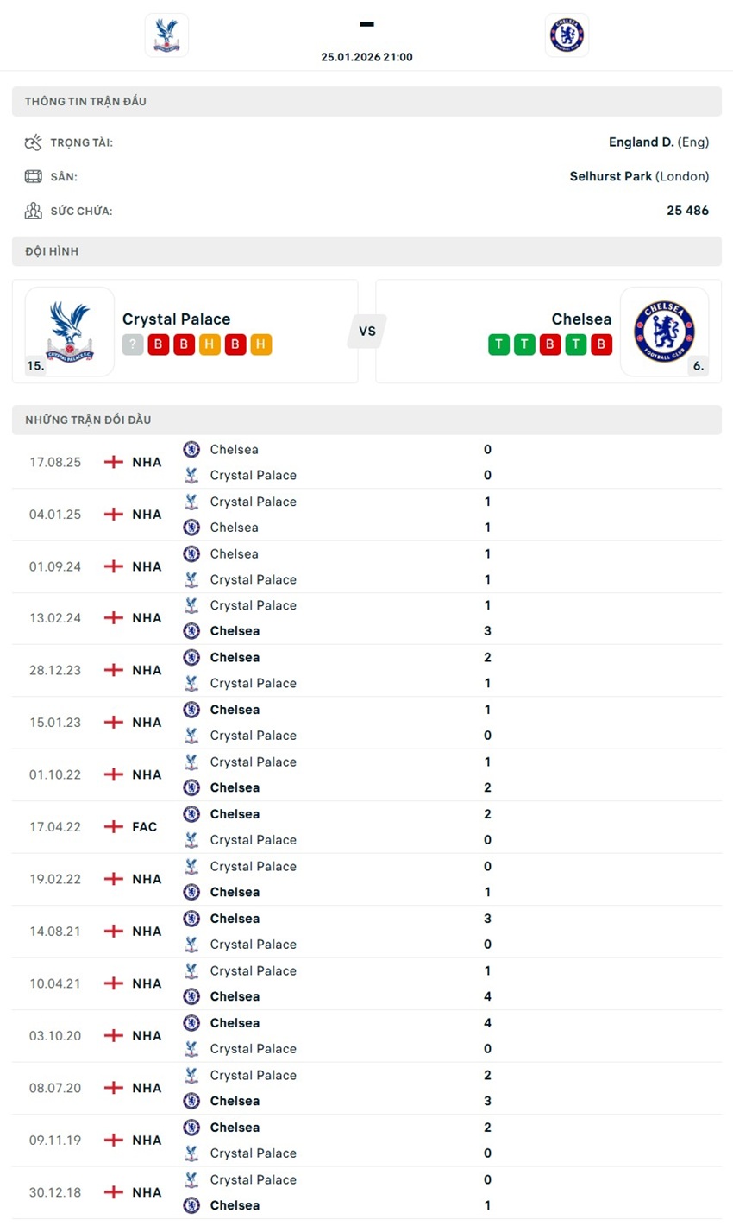
Task: Select the referee whistle icon
Action: [34, 141]
